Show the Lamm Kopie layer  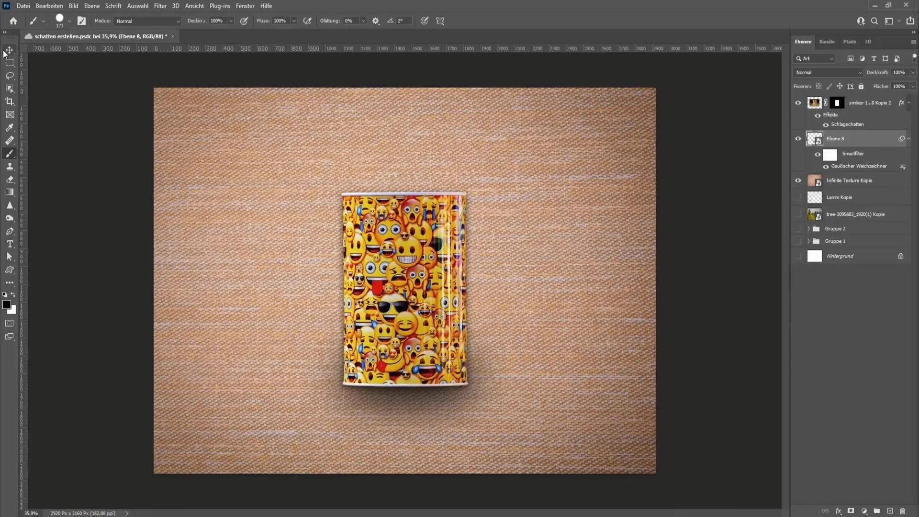[x=798, y=197]
